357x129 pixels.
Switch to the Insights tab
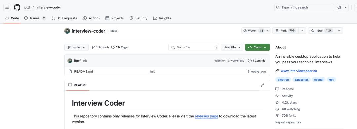coord(162,18)
